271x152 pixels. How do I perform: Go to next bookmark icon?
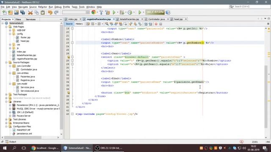pyautogui.click(x=135, y=24)
